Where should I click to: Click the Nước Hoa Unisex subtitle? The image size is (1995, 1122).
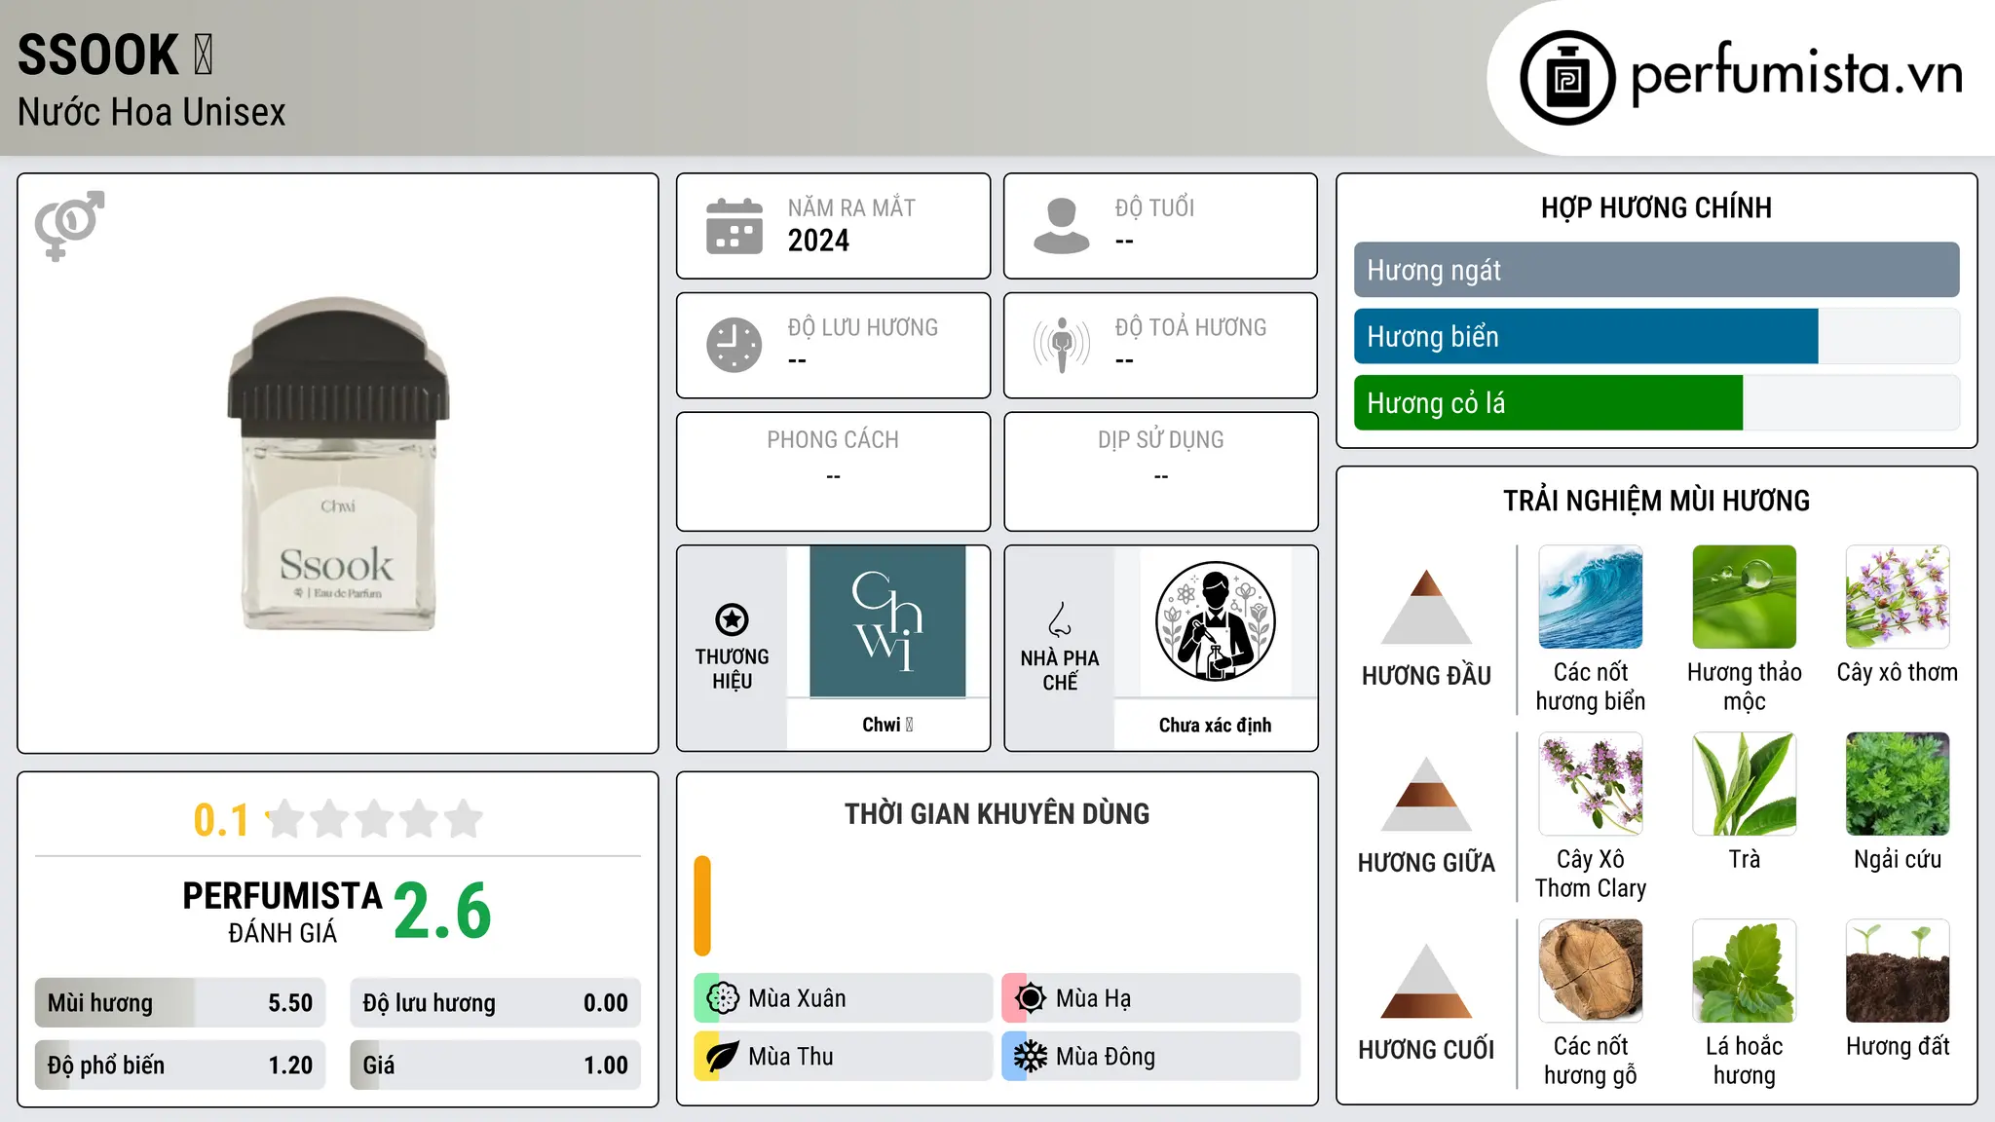coord(152,112)
